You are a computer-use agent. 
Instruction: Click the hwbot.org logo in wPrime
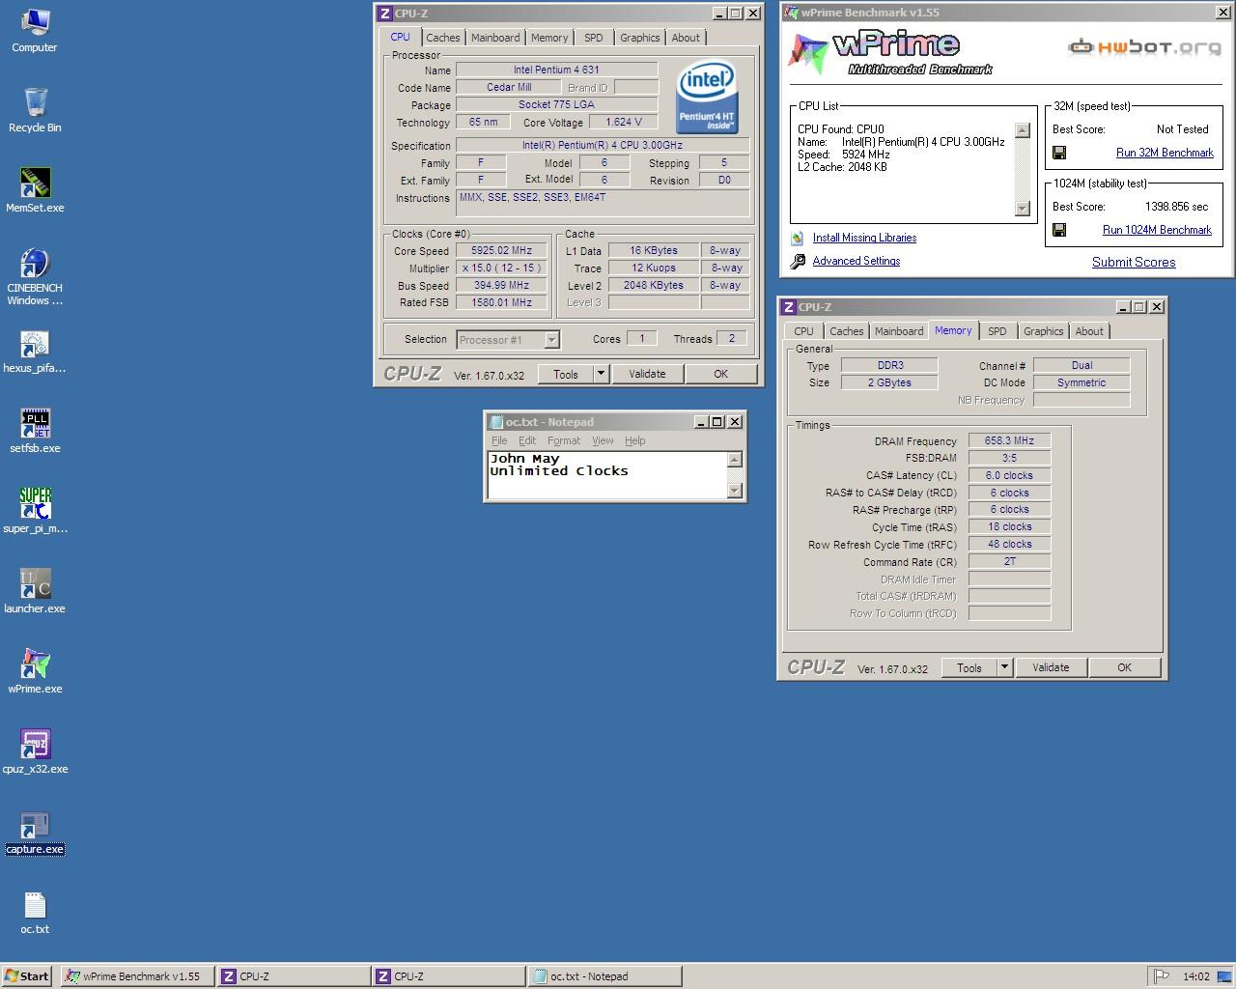[x=1144, y=47]
